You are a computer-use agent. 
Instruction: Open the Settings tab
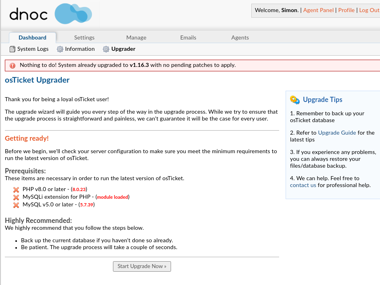[84, 37]
